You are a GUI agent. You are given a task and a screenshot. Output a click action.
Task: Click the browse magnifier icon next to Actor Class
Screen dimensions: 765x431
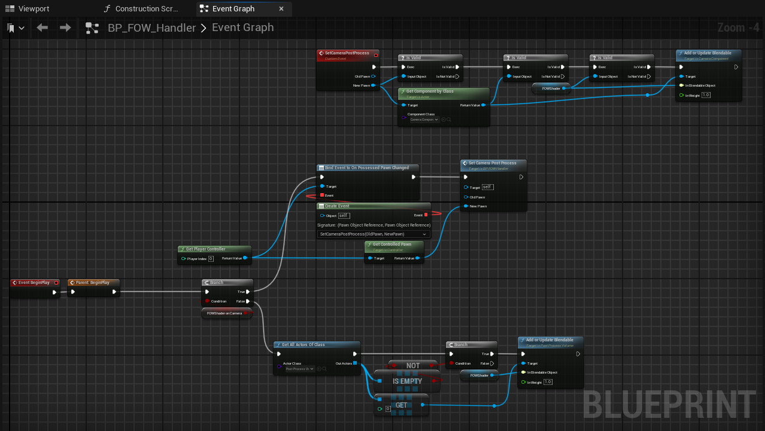click(x=324, y=369)
